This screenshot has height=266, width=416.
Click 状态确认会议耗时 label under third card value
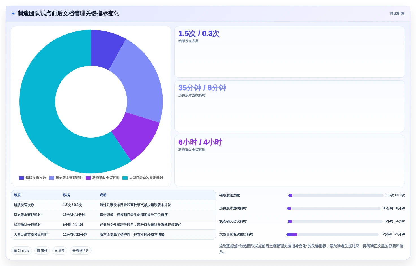tap(192, 150)
